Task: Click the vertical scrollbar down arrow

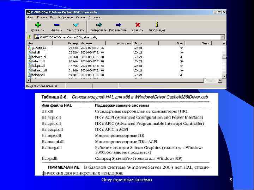Action: point(224,76)
